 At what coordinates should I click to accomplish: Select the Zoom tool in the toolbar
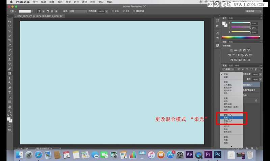coord(10,111)
